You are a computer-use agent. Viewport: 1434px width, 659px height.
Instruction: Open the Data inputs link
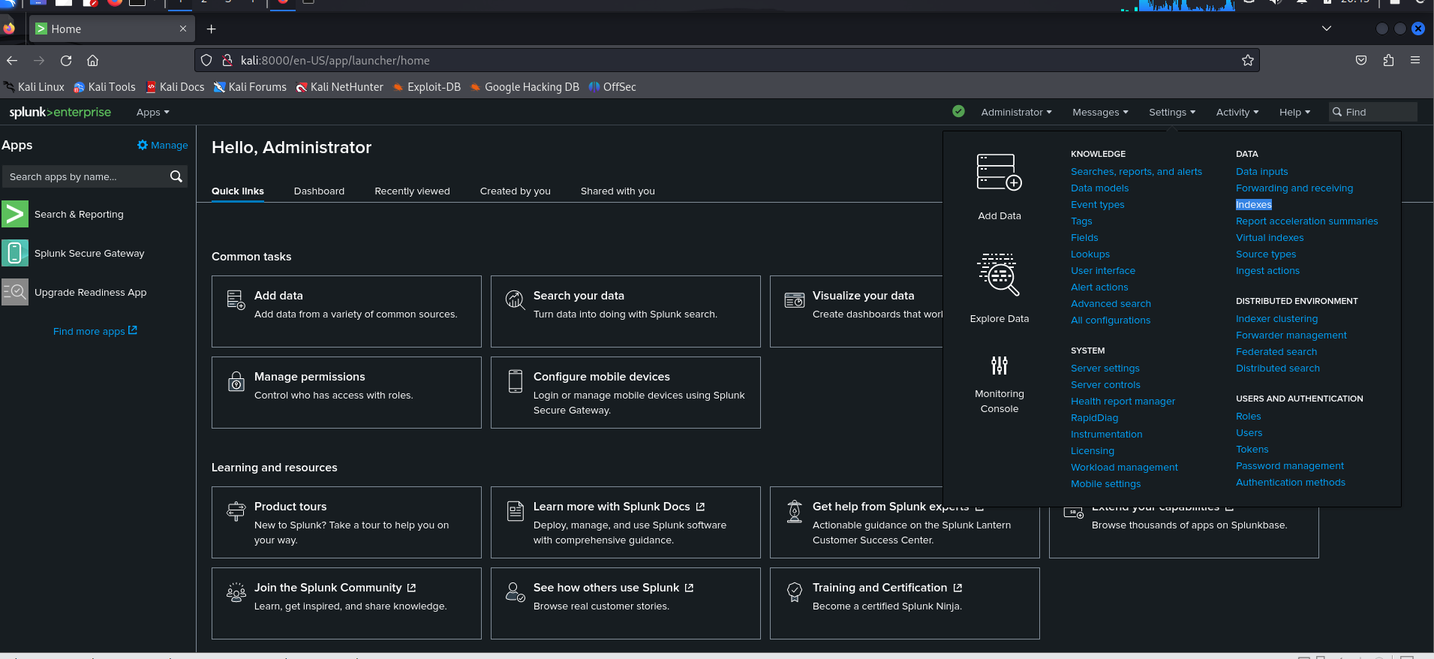pyautogui.click(x=1261, y=171)
